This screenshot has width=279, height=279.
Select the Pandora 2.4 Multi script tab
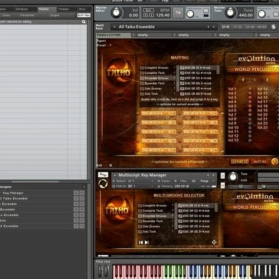click(114, 35)
